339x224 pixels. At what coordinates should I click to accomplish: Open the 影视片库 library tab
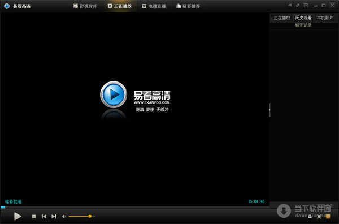pyautogui.click(x=85, y=6)
